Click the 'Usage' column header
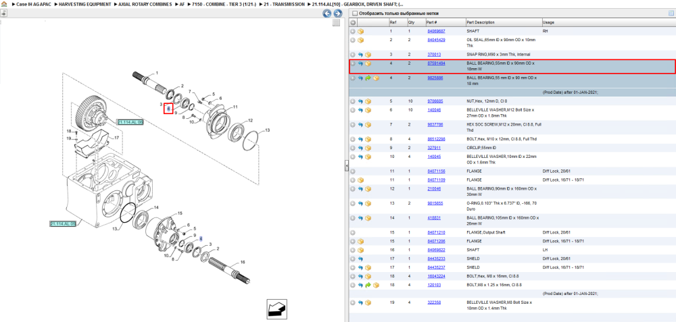676x322 pixels. (x=548, y=22)
